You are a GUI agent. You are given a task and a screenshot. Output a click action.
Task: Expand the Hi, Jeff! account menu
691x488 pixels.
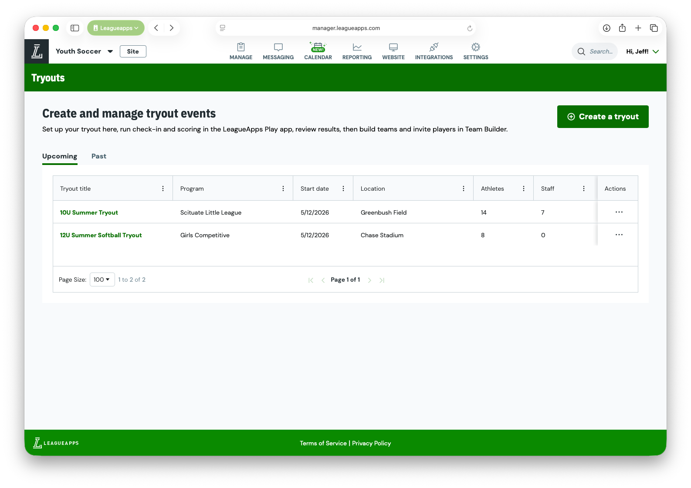point(642,51)
